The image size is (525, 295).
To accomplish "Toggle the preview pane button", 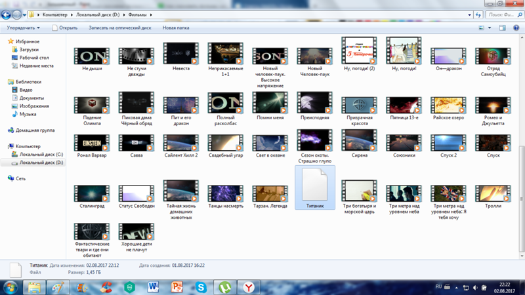I will click(502, 28).
